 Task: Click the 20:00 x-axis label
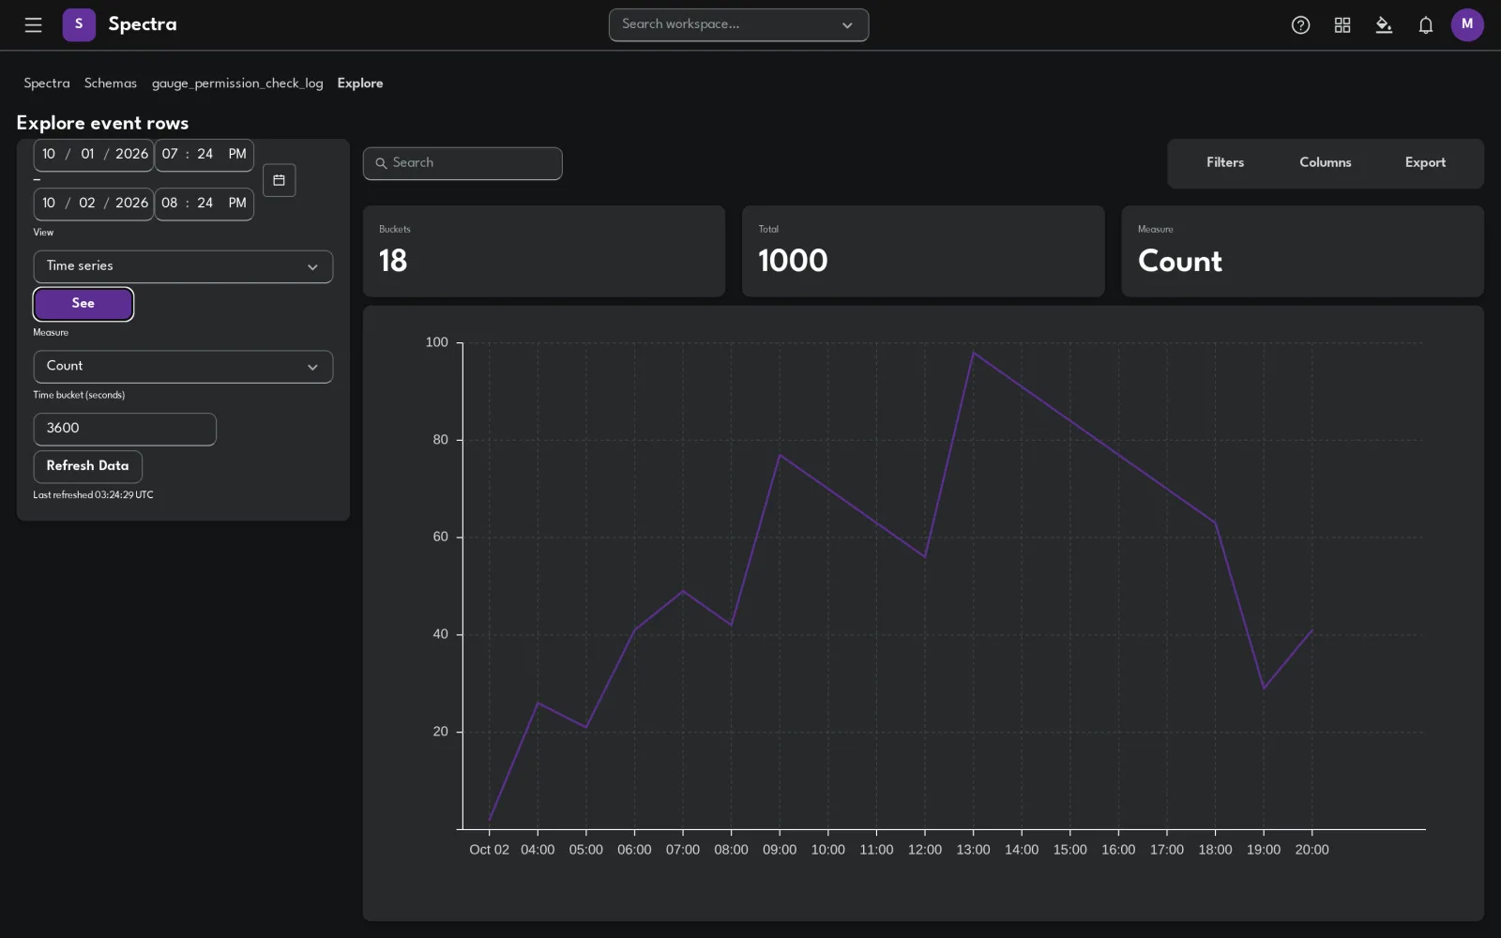[x=1311, y=850]
